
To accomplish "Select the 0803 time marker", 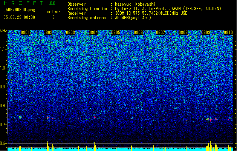I will point(70,32).
